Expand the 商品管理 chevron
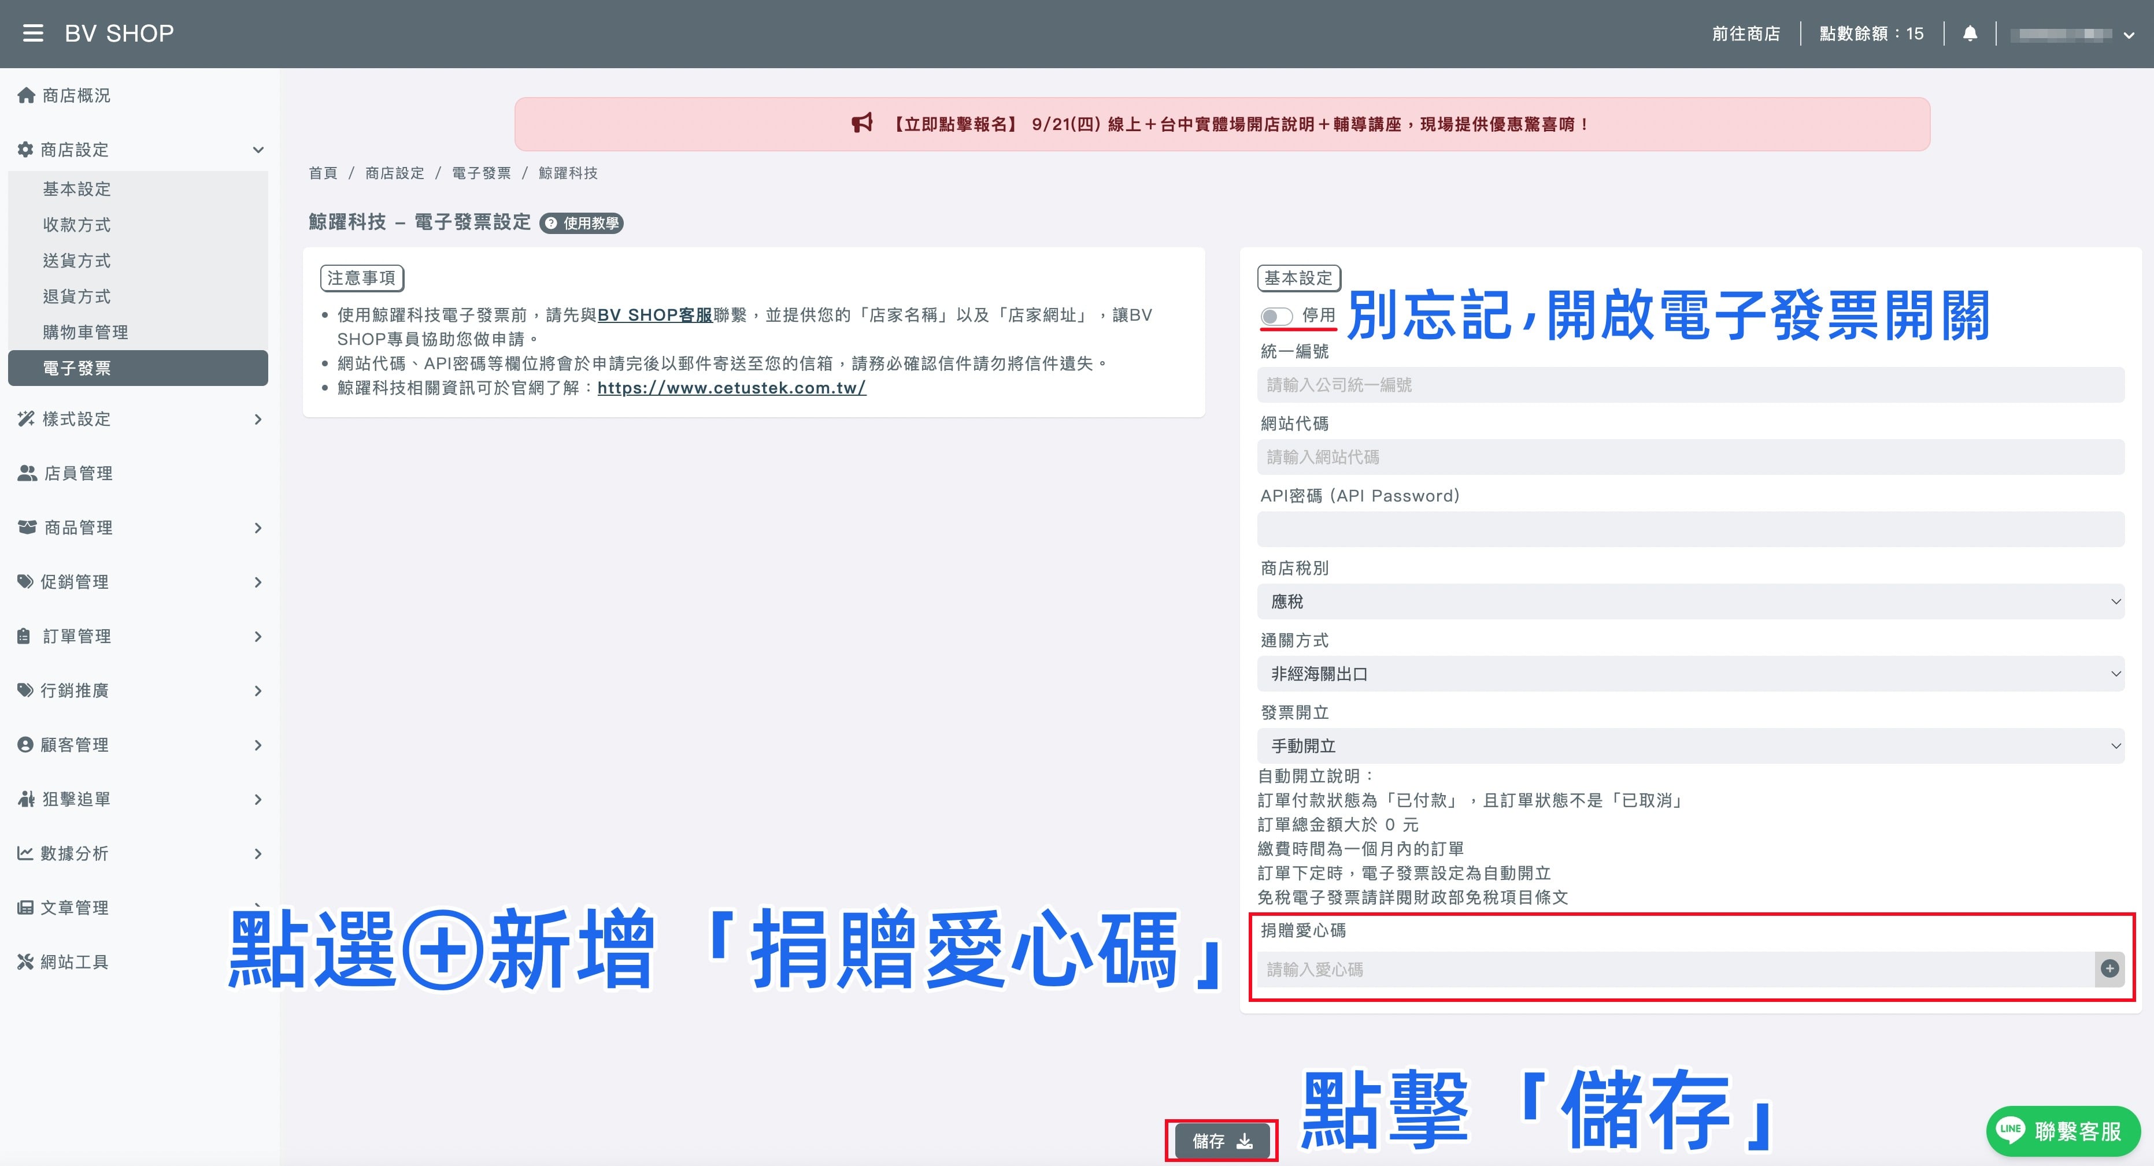 tap(258, 528)
